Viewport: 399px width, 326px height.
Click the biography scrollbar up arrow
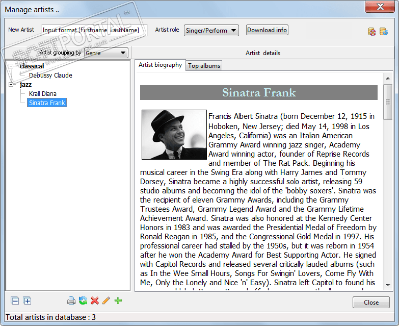[x=388, y=78]
